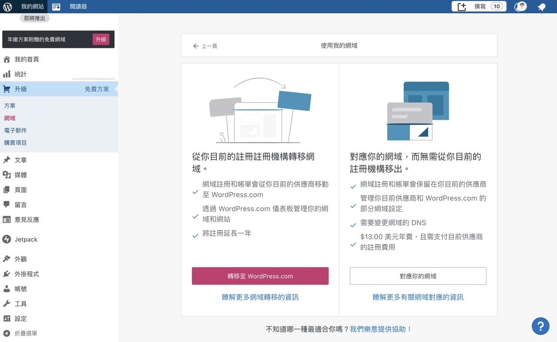The height and width of the screenshot is (342, 557).
Task: Click the person icon beside 帳號
Action: click(7, 289)
